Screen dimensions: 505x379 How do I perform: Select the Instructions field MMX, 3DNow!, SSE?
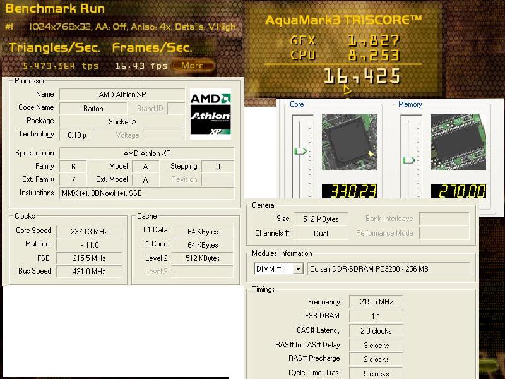pos(147,193)
